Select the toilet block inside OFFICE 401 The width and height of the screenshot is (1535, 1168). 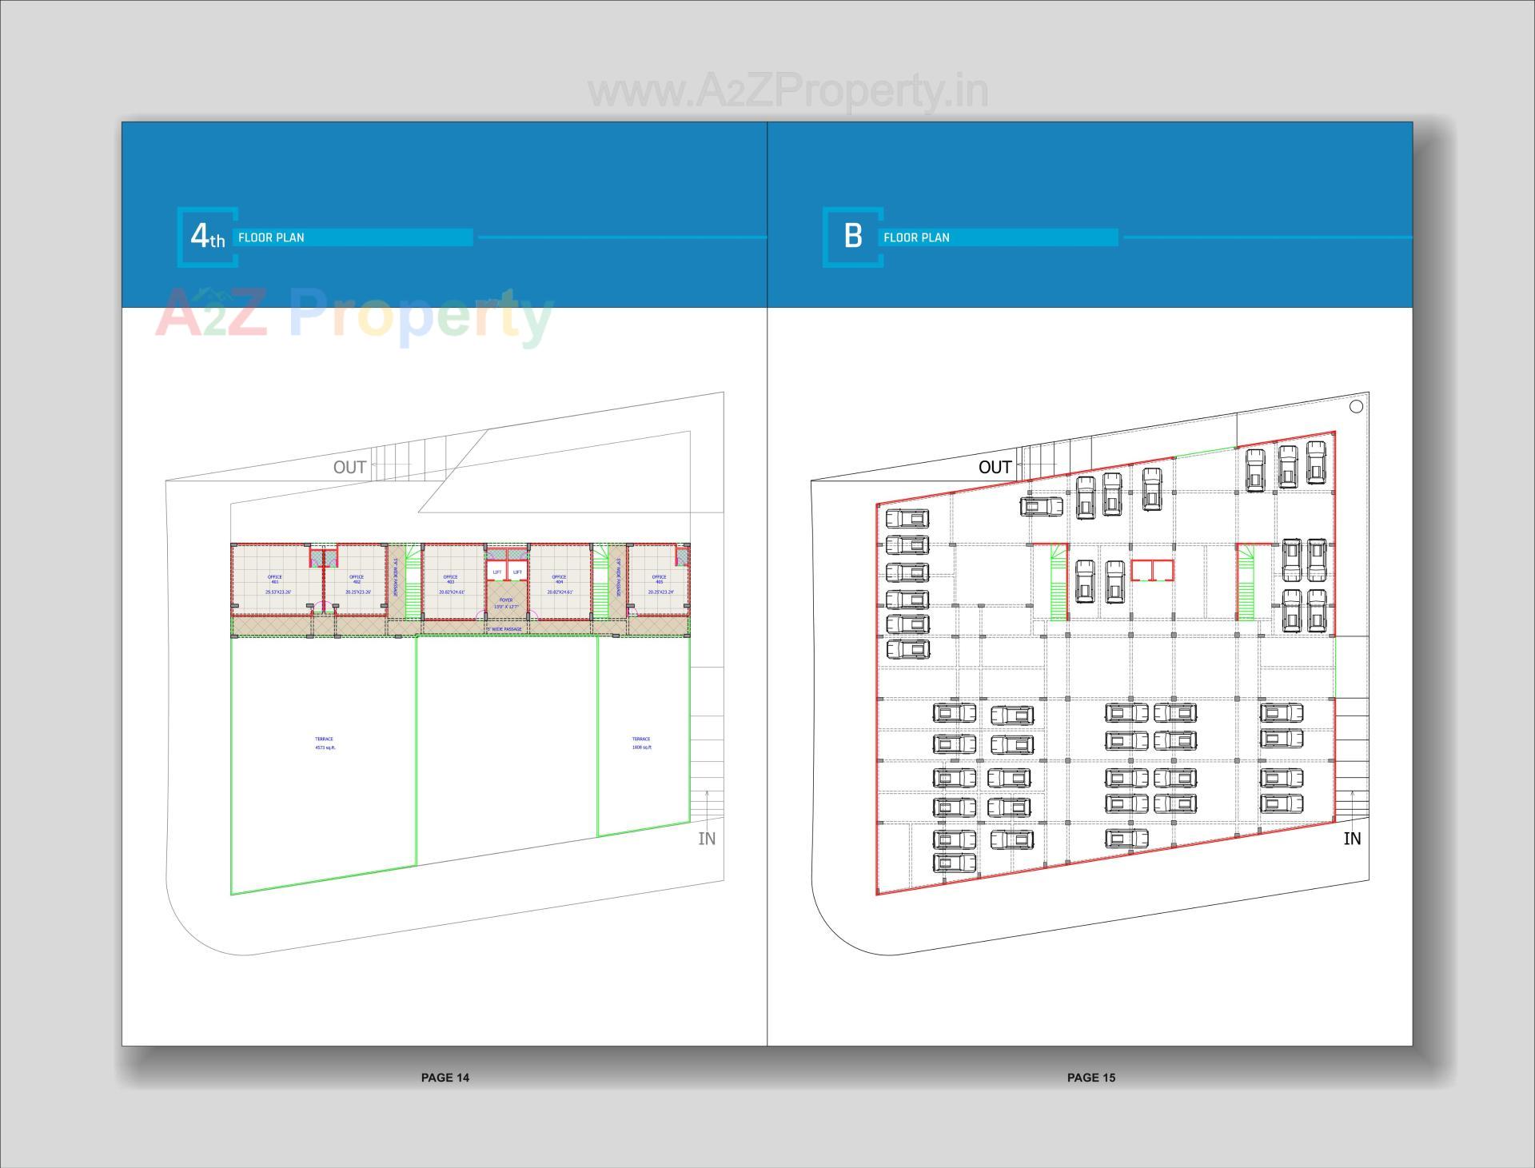(318, 557)
